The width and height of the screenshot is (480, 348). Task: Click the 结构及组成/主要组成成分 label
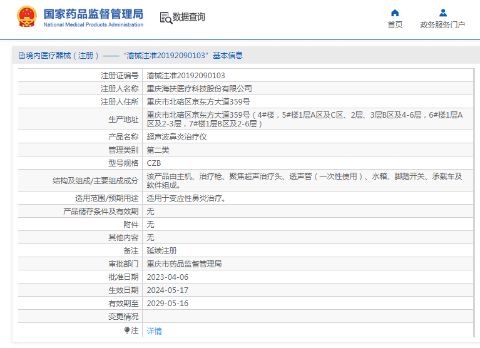tap(96, 181)
